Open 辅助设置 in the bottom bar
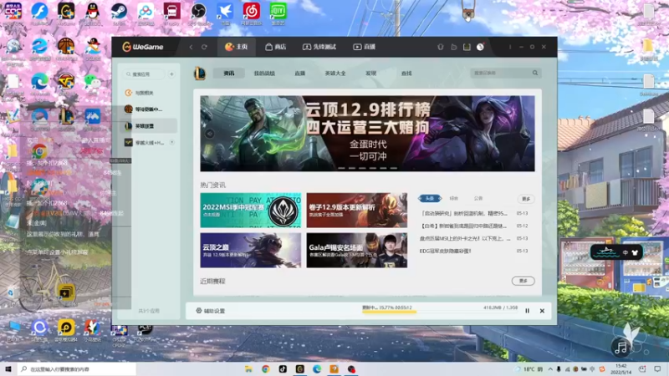This screenshot has height=376, width=669. tap(211, 311)
